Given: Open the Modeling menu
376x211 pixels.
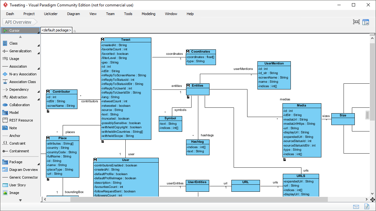Looking at the screenshot, I should coord(148,14).
